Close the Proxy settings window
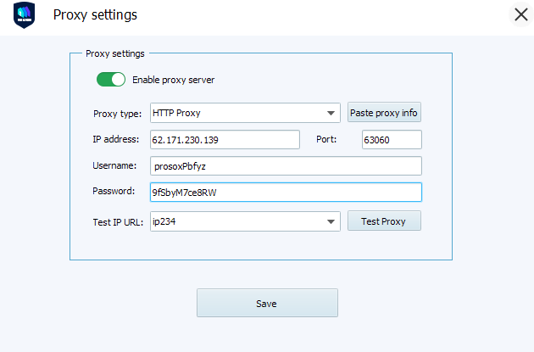Viewport: 534px width, 352px height. (x=520, y=15)
